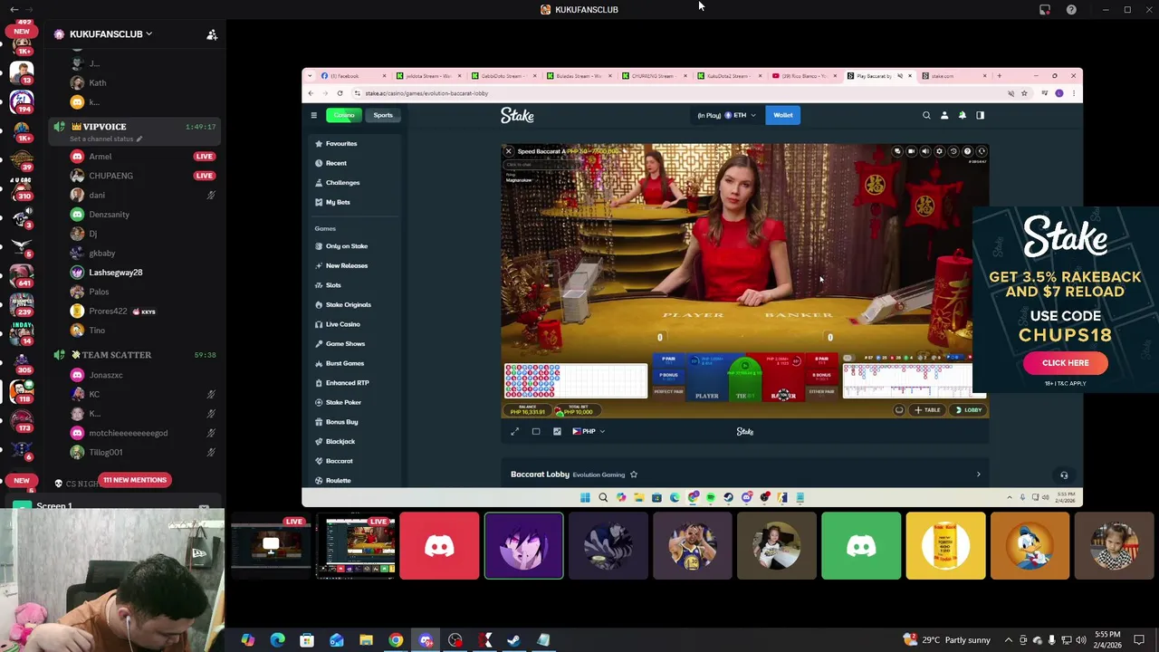Enter fullscreen via expand arrows below game
Image resolution: width=1159 pixels, height=652 pixels.
pyautogui.click(x=515, y=431)
